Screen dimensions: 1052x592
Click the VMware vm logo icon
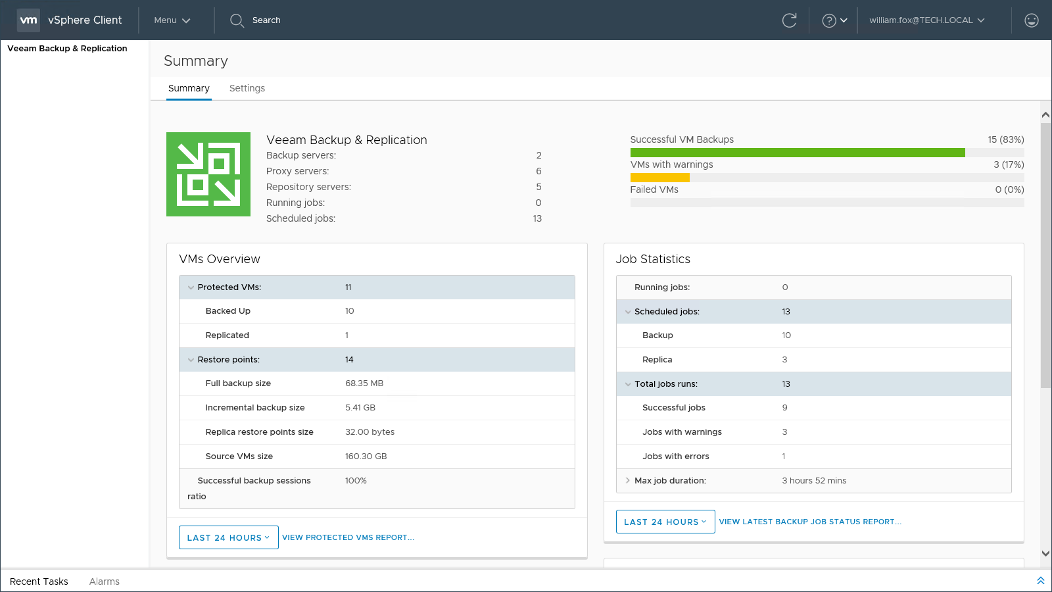pos(28,20)
